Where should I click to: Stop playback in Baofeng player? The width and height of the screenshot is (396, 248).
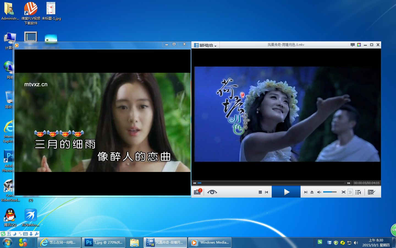260,192
